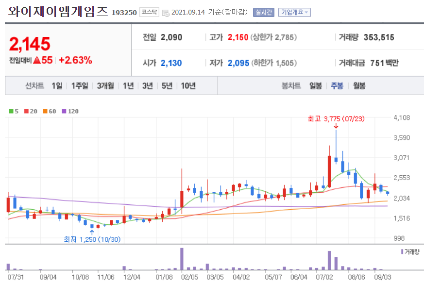Screen dimensions: 424x283
Task: Click the 최고 3,775 (07/23) high marker
Action: (x=335, y=119)
